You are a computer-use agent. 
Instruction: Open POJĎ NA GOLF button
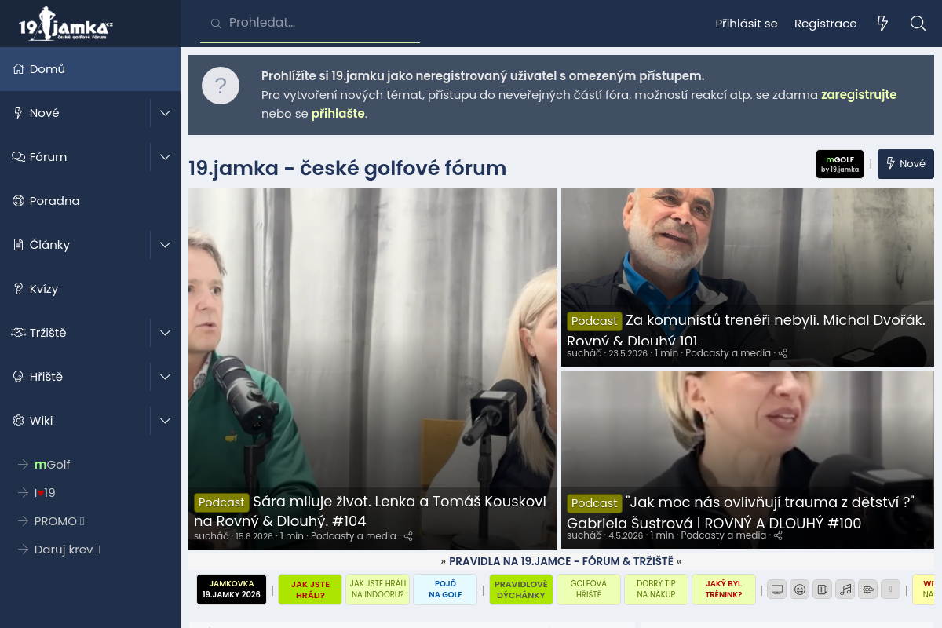point(445,590)
